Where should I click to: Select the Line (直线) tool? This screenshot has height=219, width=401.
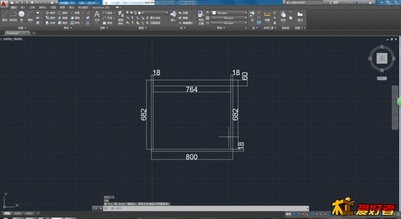pos(5,16)
